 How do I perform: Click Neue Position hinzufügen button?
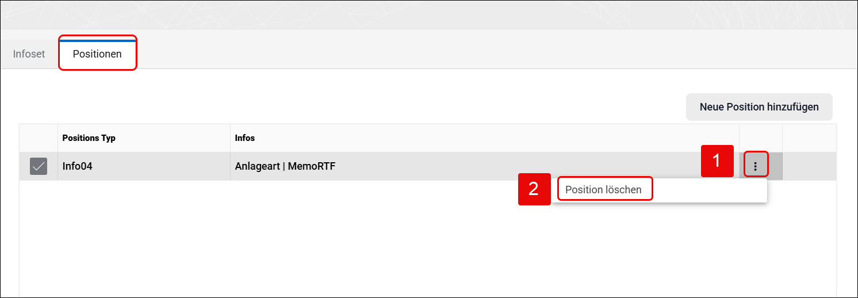[x=759, y=107]
